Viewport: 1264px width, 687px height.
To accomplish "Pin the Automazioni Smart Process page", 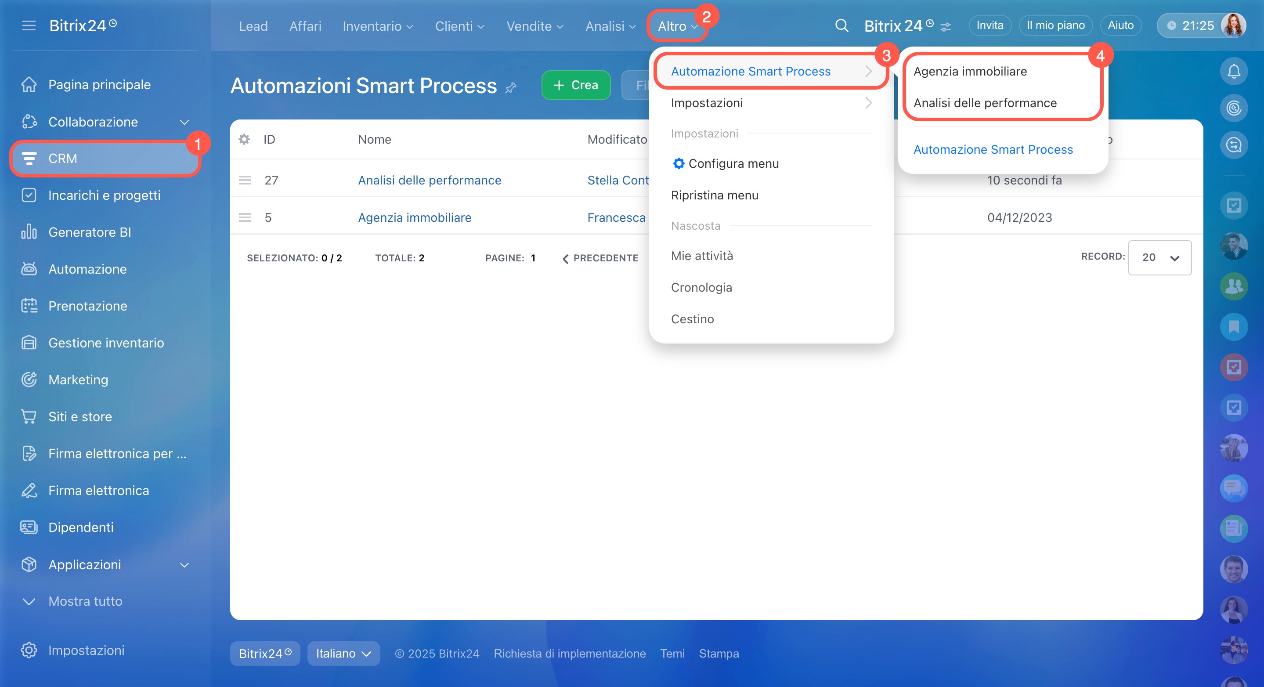I will click(x=511, y=88).
